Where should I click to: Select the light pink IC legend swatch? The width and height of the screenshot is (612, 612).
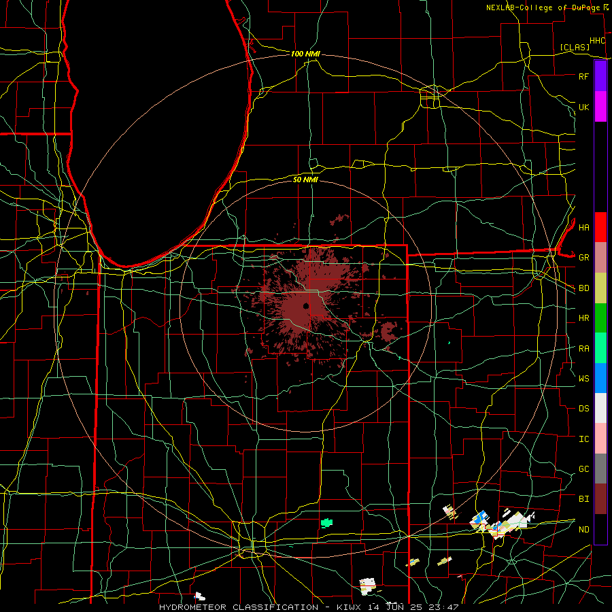point(600,439)
